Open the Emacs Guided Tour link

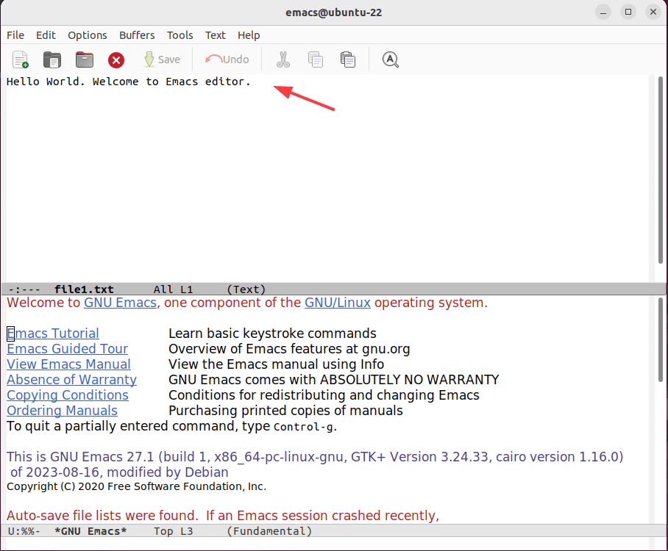(x=67, y=348)
